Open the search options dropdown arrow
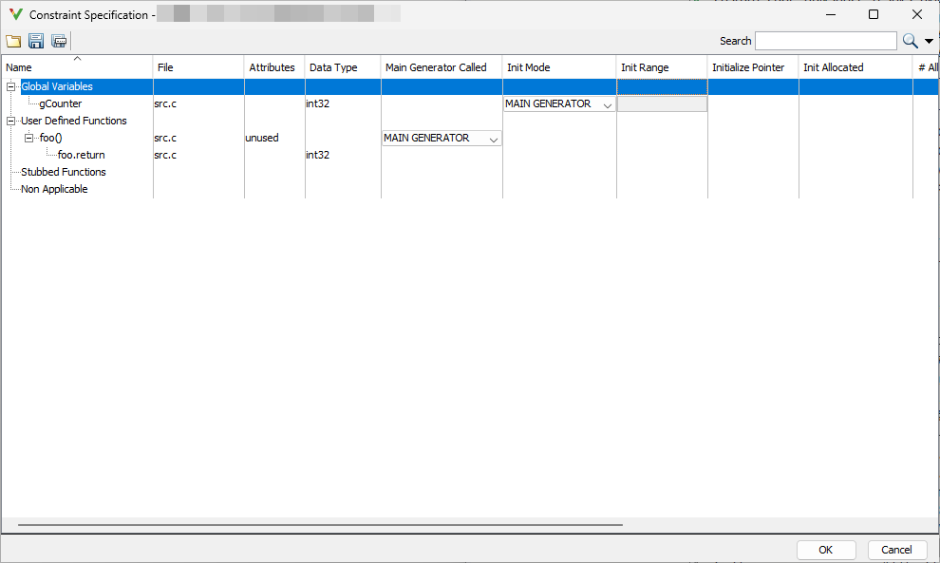 tap(929, 42)
